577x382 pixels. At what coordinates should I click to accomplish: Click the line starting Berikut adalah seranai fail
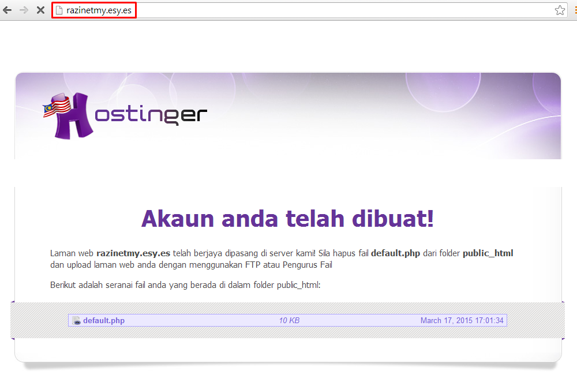pyautogui.click(x=185, y=285)
